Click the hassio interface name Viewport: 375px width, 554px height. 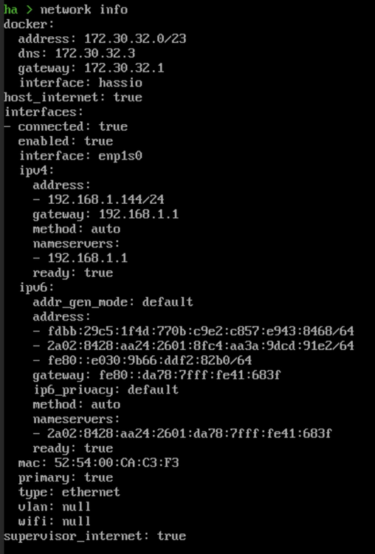coord(120,82)
